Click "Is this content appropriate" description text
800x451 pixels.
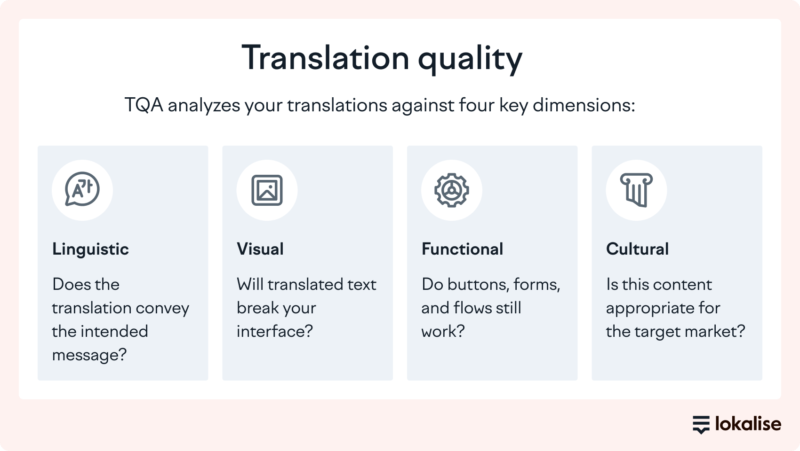pos(675,308)
